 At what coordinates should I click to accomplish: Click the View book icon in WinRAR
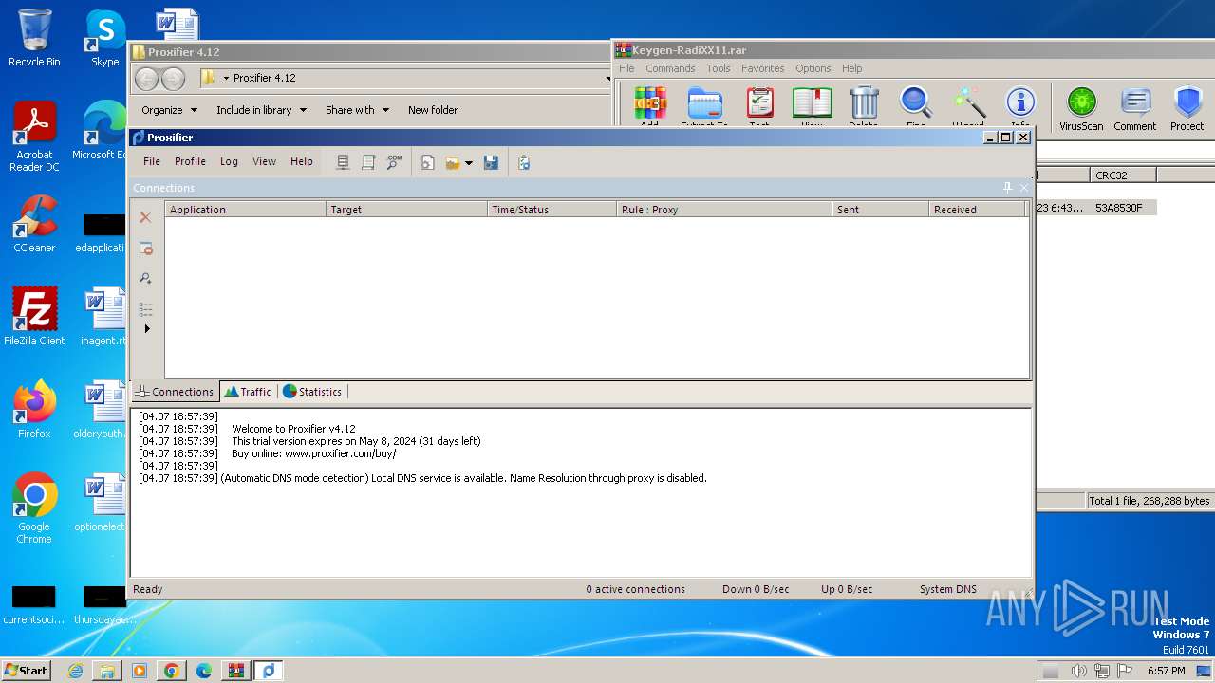click(x=812, y=105)
